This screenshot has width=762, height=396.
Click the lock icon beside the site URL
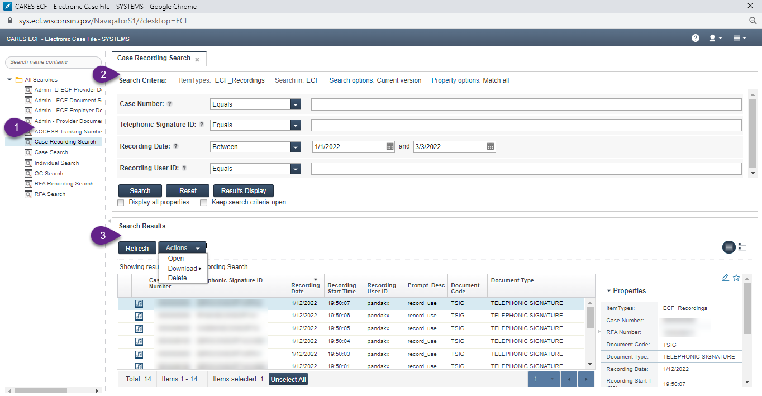coord(9,21)
